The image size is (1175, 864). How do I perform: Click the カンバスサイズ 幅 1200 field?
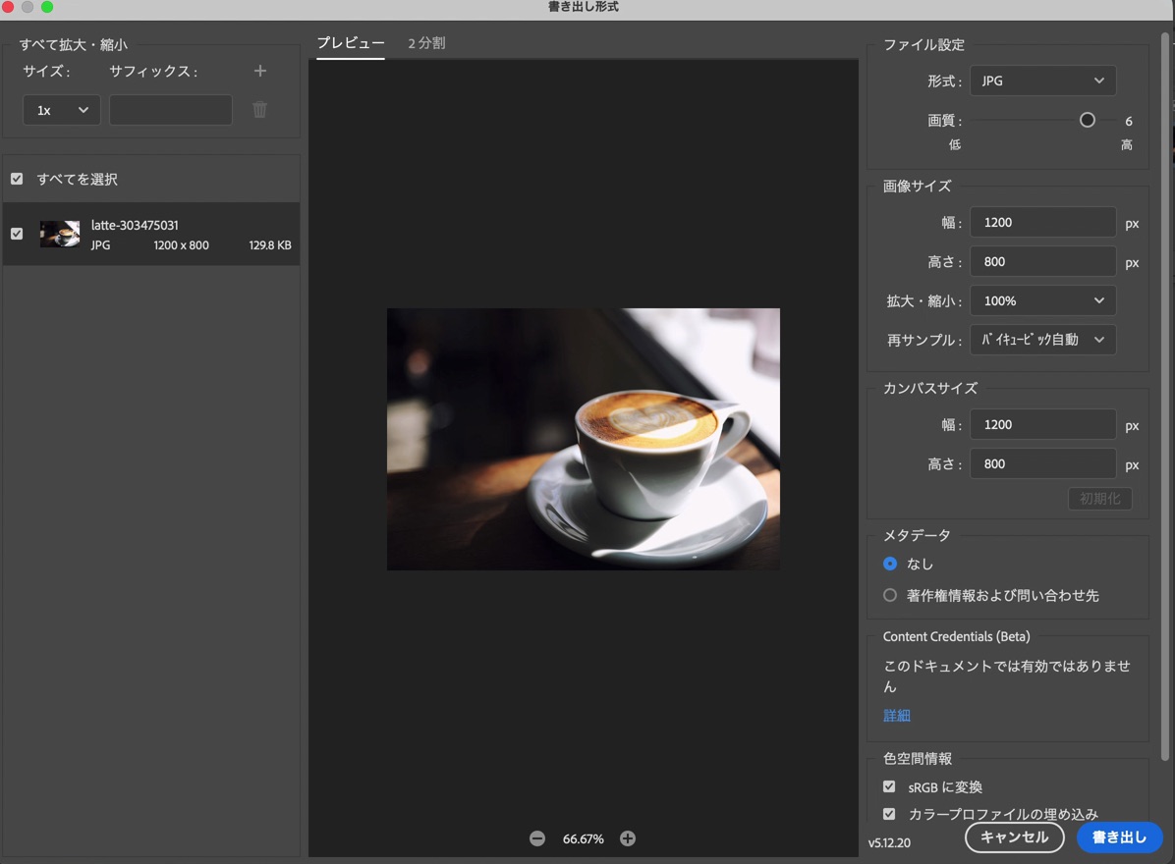[x=1042, y=424]
